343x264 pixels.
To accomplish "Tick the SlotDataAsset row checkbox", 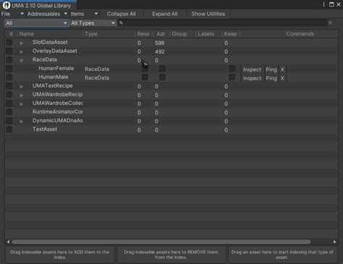I will point(9,43).
